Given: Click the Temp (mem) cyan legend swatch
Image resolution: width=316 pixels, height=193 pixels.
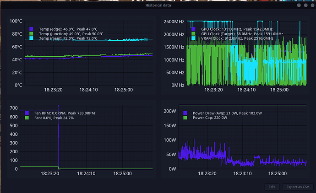Looking at the screenshot, I should point(31,38).
